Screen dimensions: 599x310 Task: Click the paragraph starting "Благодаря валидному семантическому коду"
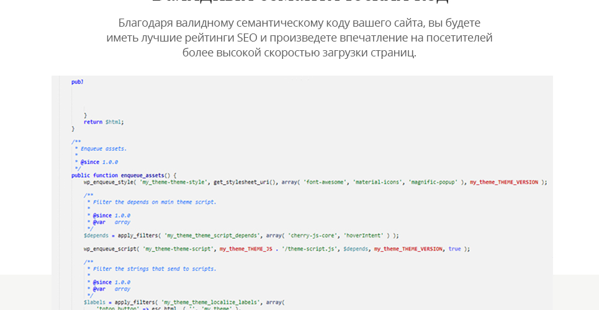(x=299, y=37)
